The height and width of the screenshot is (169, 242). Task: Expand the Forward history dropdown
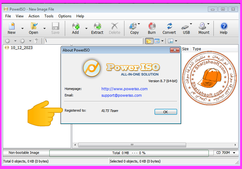[30, 41]
